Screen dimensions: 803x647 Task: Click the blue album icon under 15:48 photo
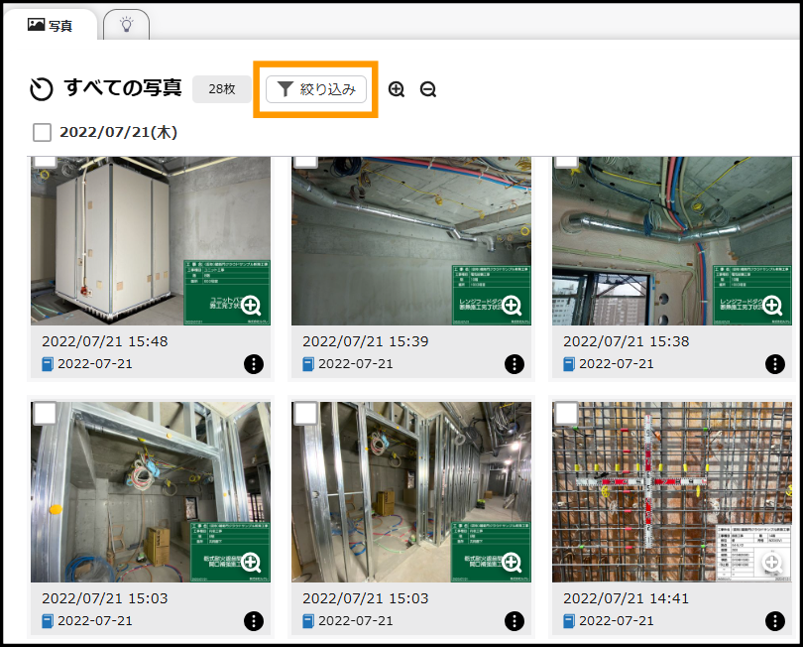[48, 364]
